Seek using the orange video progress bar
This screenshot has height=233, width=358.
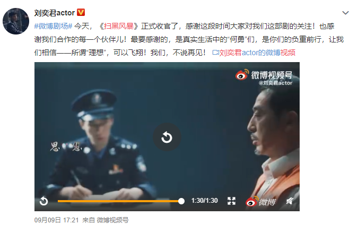point(119,201)
